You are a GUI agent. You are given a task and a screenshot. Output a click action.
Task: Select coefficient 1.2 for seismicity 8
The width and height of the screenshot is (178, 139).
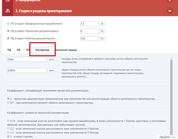[x=8, y=128]
